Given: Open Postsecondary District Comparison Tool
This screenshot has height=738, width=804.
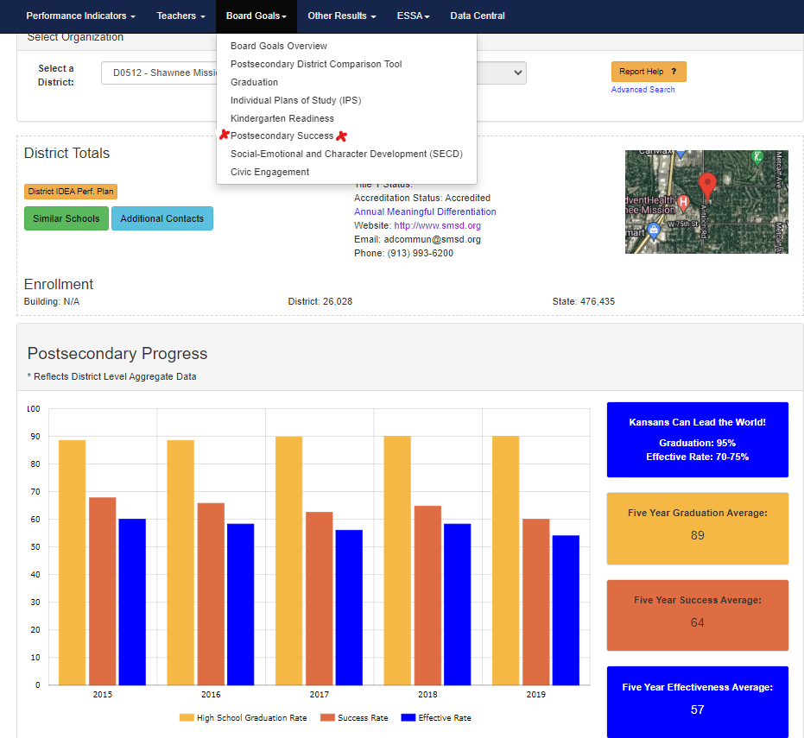Looking at the screenshot, I should click(x=316, y=64).
